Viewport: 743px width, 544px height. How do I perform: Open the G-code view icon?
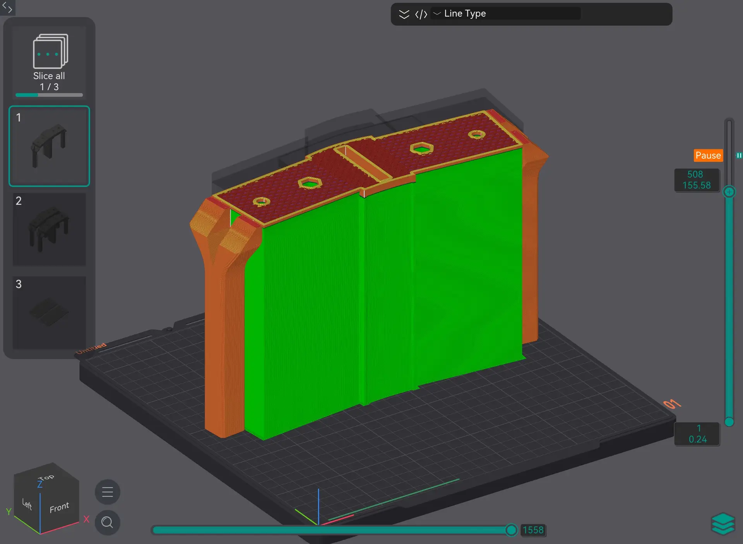[421, 14]
